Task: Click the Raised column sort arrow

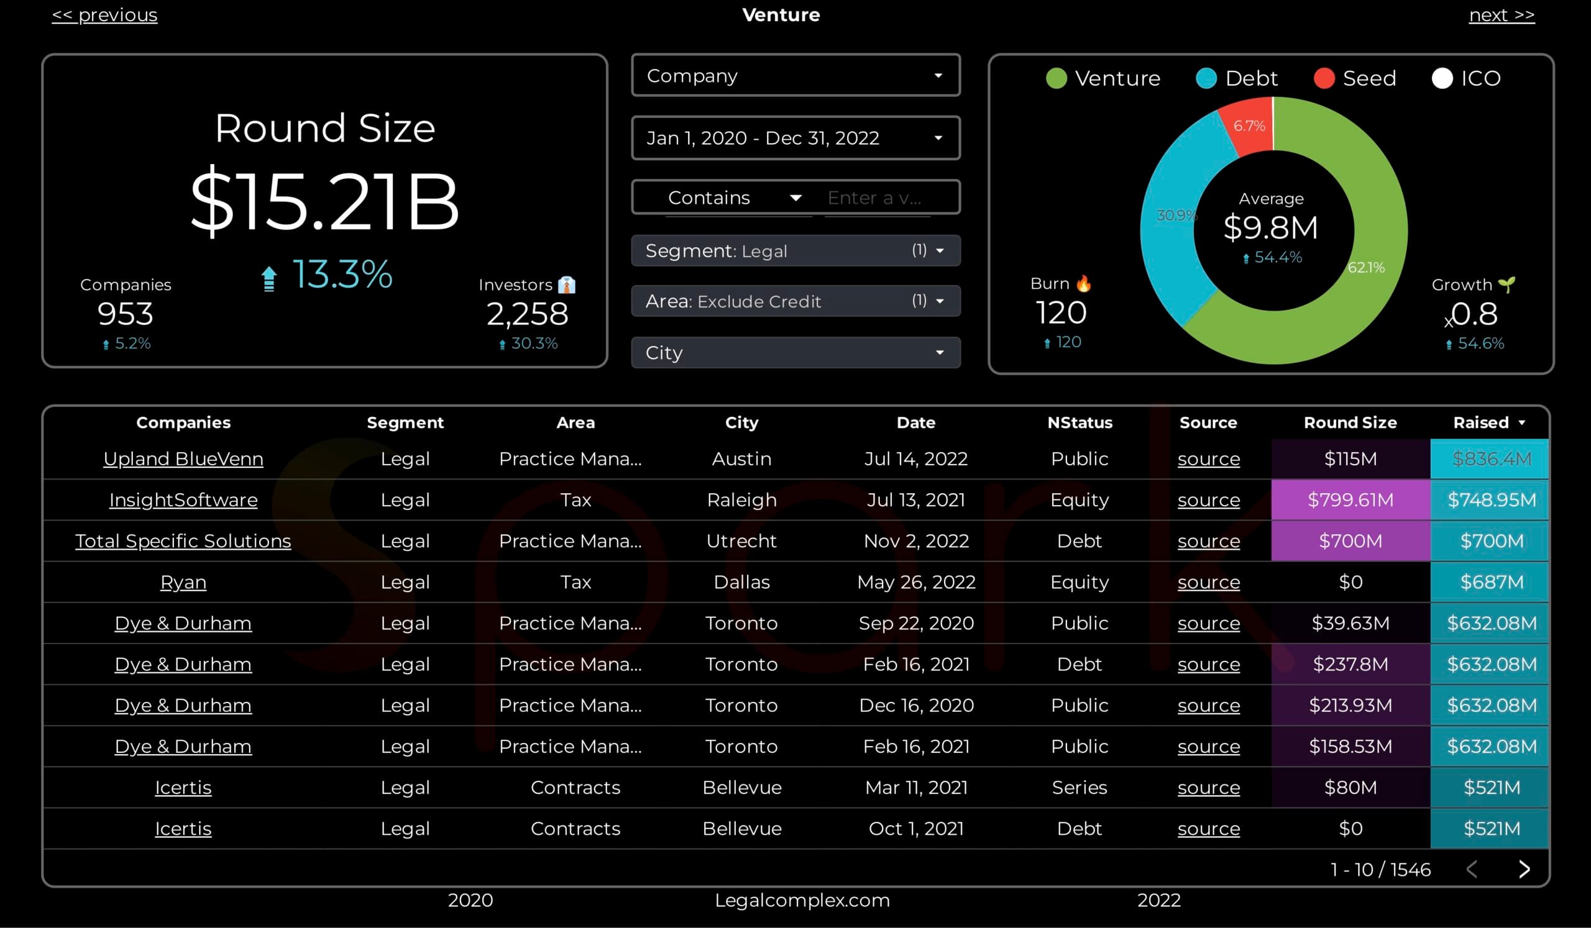Action: (x=1521, y=422)
